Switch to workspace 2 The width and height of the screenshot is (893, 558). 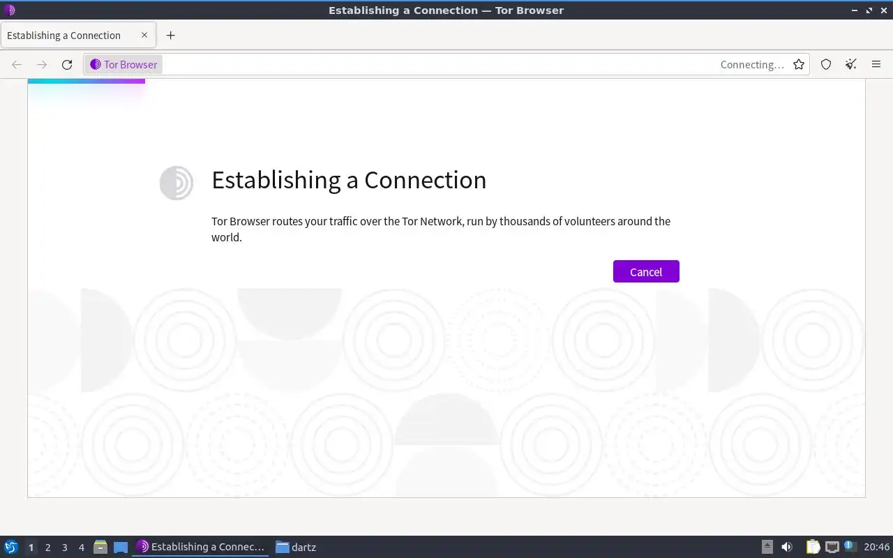(47, 548)
